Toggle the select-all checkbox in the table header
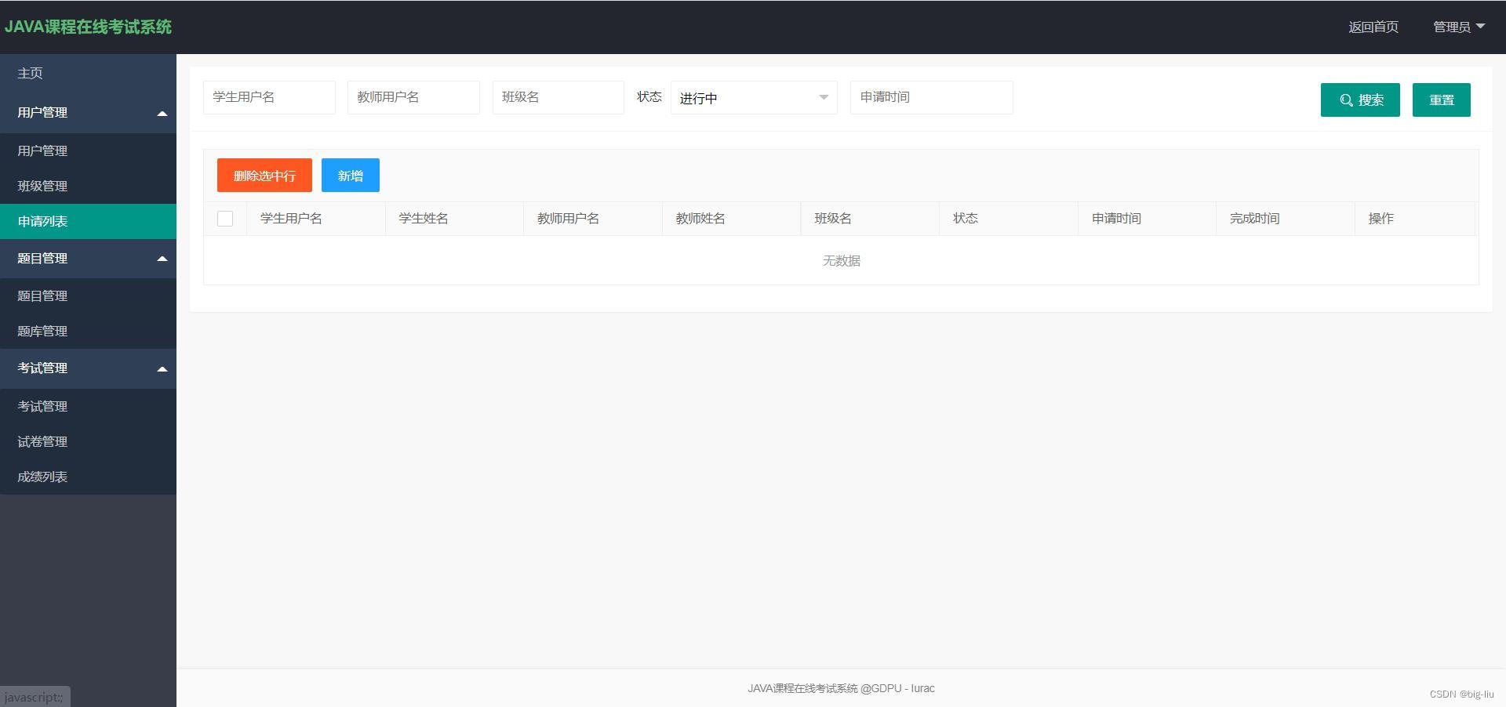1506x707 pixels. coord(225,219)
